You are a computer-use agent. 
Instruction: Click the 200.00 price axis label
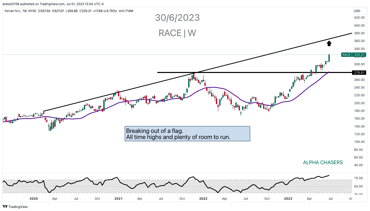[x=359, y=103]
